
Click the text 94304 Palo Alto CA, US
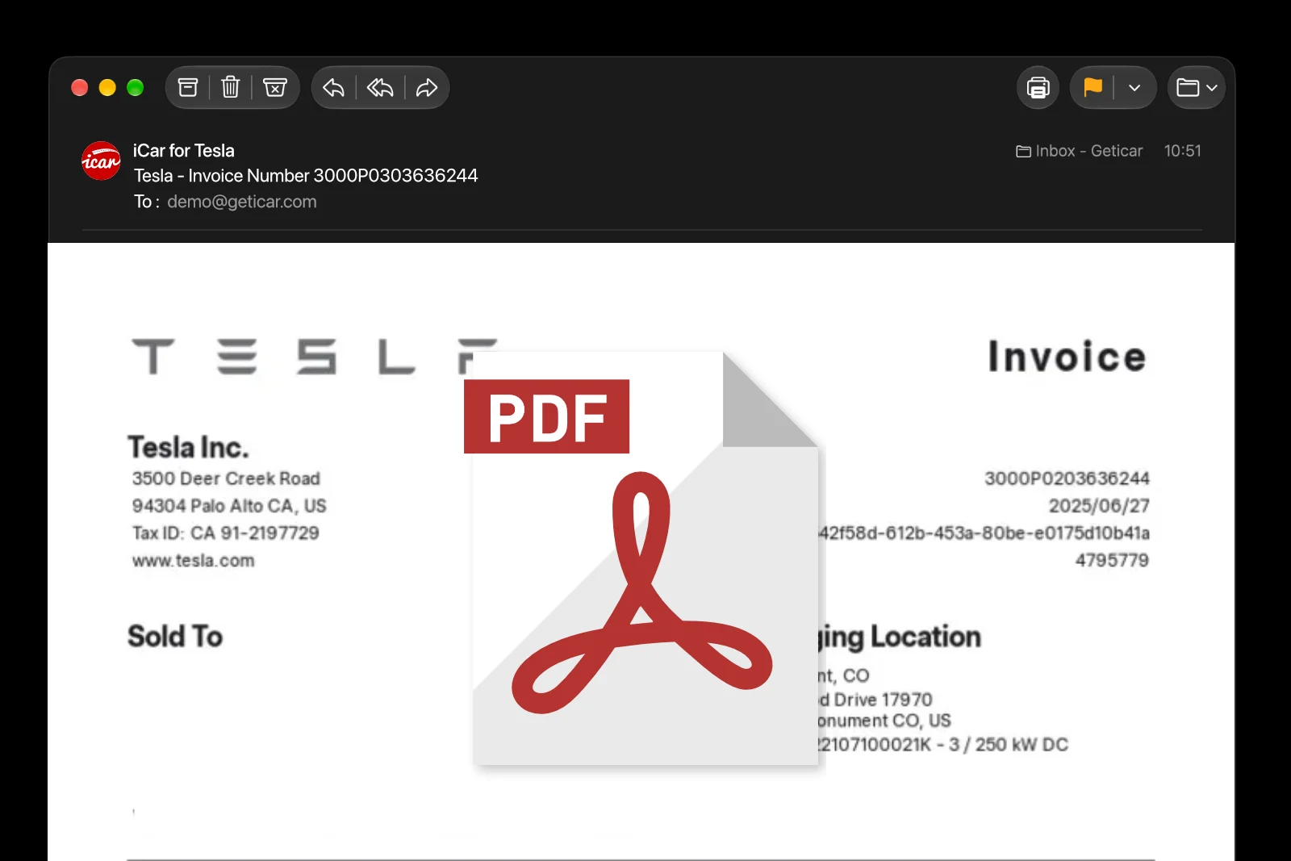pyautogui.click(x=230, y=506)
